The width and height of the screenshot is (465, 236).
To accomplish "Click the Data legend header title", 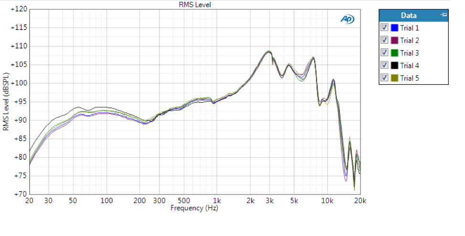I will (408, 15).
